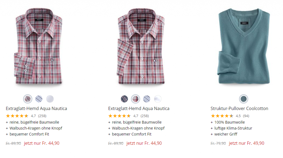Image resolution: width=283 pixels, height=158 pixels.
Task: Click teal color swatch under the pullover
Action: pos(243,98)
